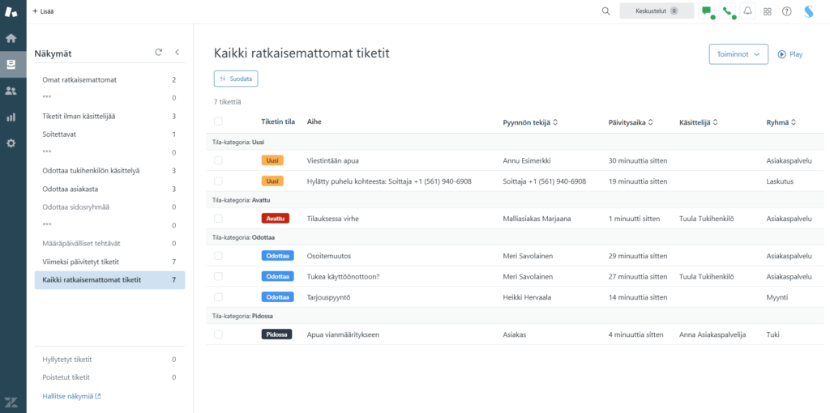
Task: Open the Admin gear icon in sidebar
Action: pos(11,143)
